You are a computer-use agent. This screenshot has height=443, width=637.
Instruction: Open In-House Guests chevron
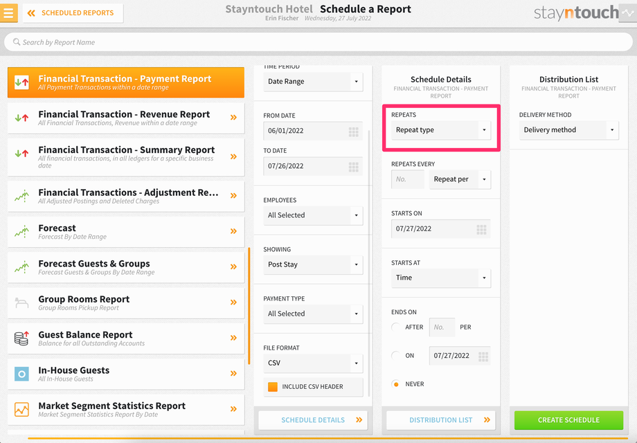coord(233,374)
